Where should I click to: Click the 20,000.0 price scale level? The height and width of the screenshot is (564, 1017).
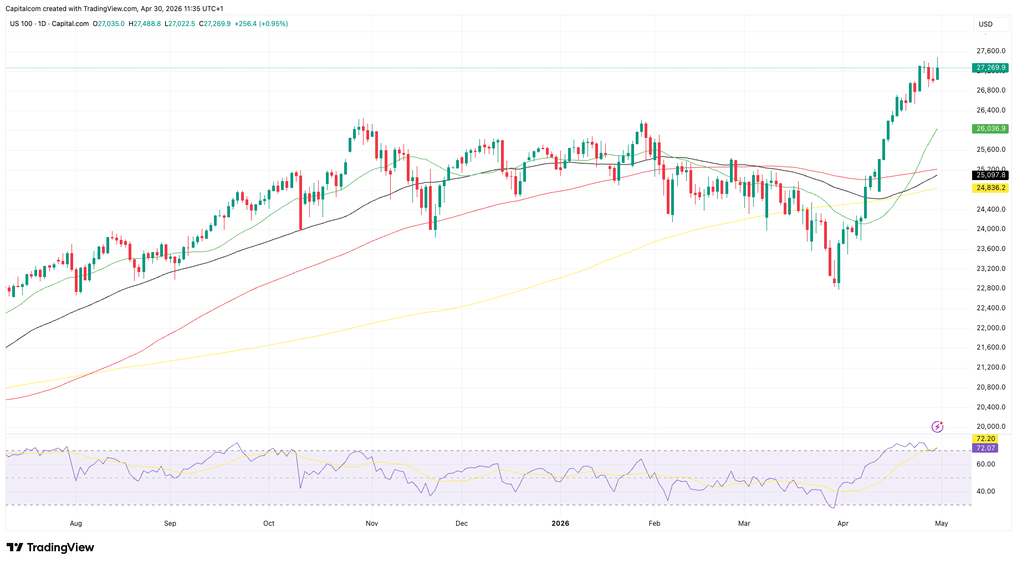coord(990,427)
